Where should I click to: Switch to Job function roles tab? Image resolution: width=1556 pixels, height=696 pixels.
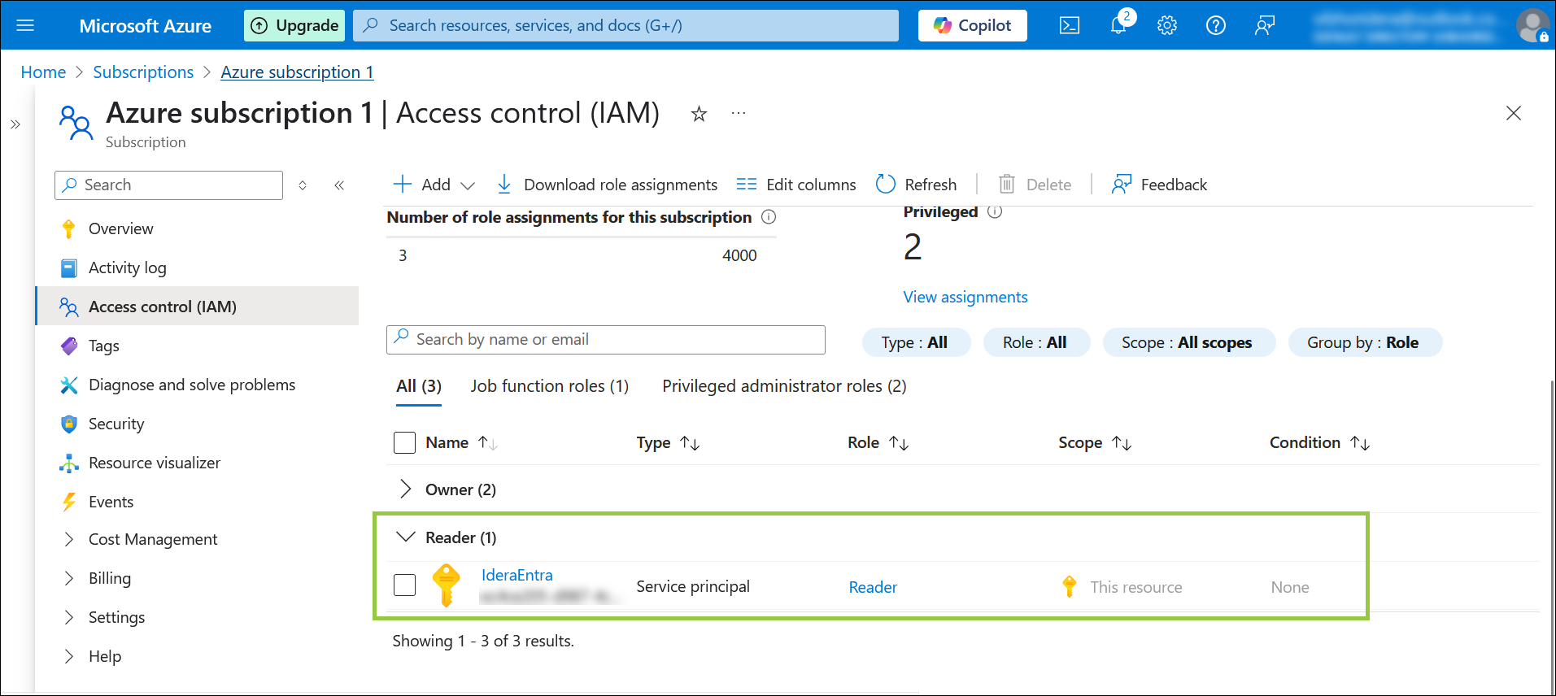(549, 386)
